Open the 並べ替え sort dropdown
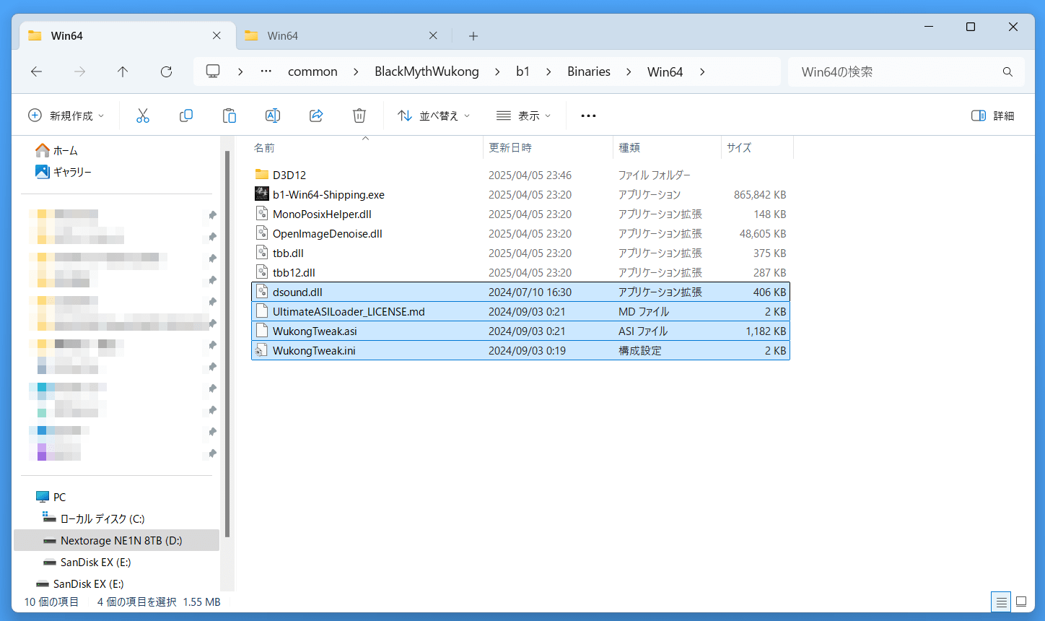This screenshot has width=1045, height=621. tap(434, 116)
